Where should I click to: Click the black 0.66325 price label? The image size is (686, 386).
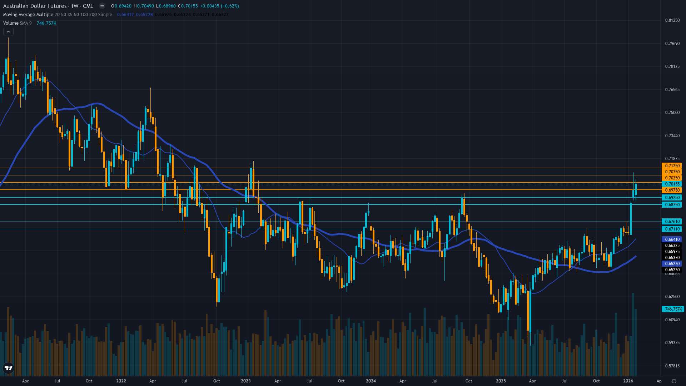(x=672, y=246)
